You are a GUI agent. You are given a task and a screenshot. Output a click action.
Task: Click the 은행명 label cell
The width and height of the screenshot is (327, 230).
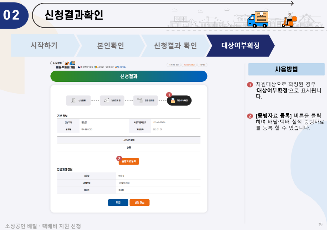point(87,176)
